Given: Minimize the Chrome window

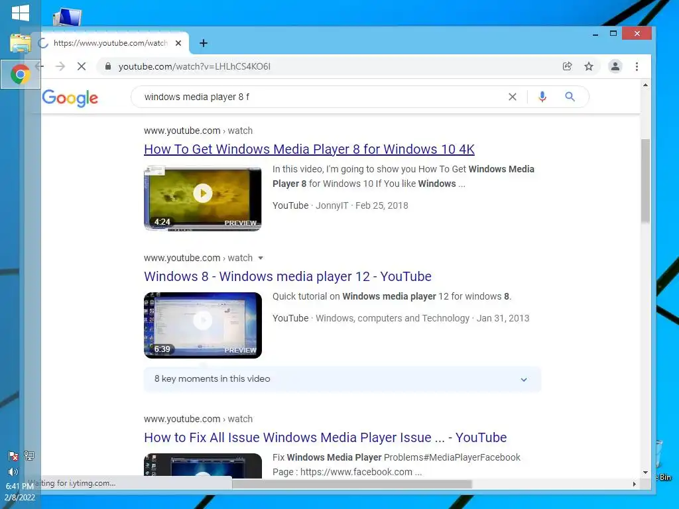Looking at the screenshot, I should click(595, 34).
